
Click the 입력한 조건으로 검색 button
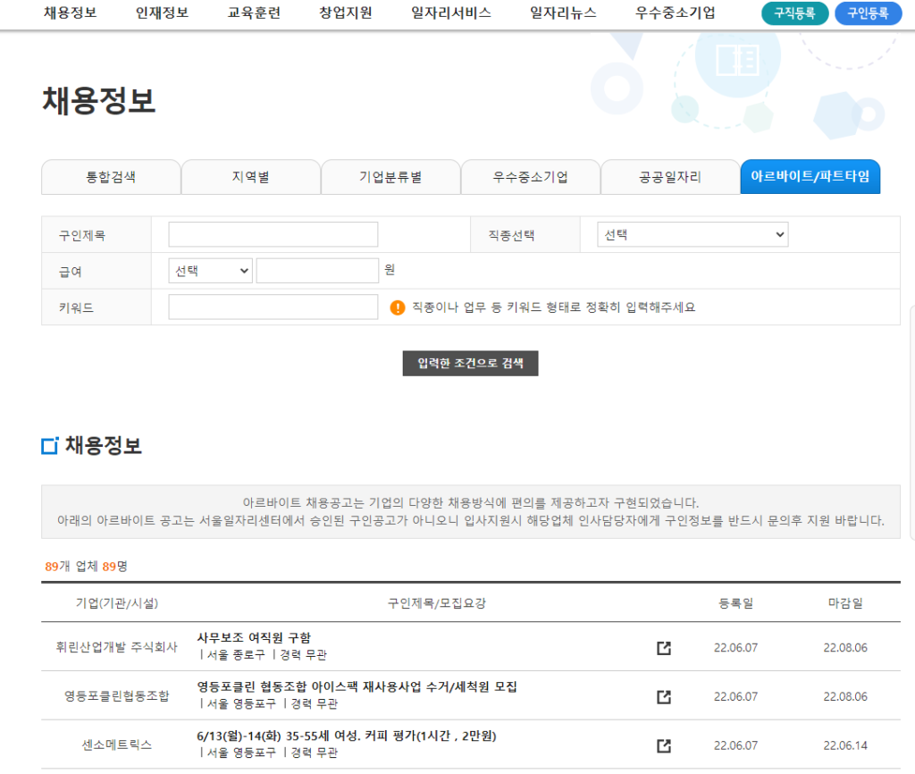[x=470, y=364]
